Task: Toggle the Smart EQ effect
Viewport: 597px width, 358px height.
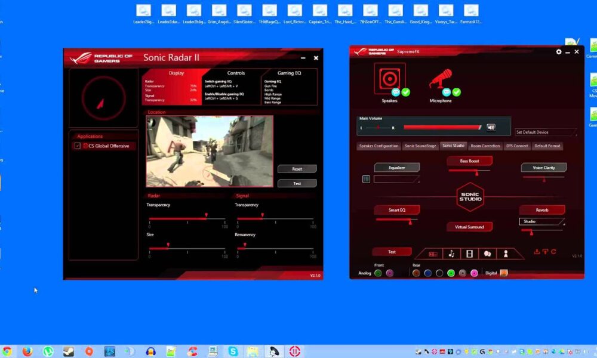Action: 397,210
